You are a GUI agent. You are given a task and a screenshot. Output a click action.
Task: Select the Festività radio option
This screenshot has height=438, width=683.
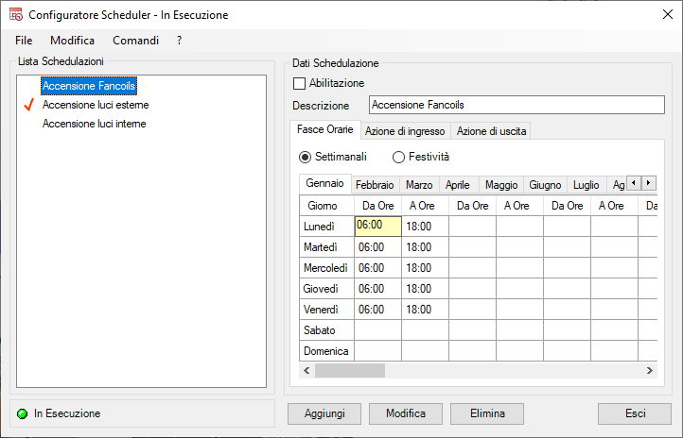pyautogui.click(x=398, y=157)
